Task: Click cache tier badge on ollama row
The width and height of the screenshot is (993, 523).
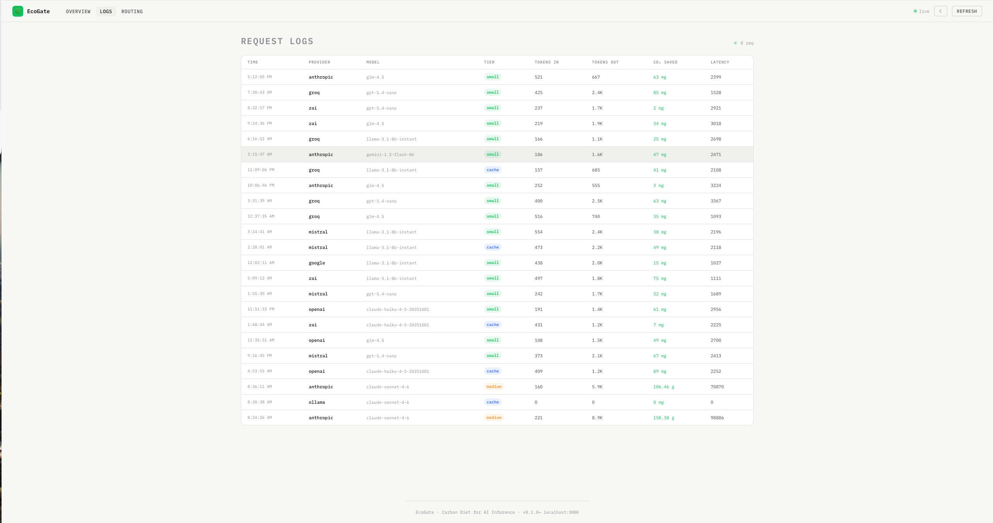Action: click(493, 402)
